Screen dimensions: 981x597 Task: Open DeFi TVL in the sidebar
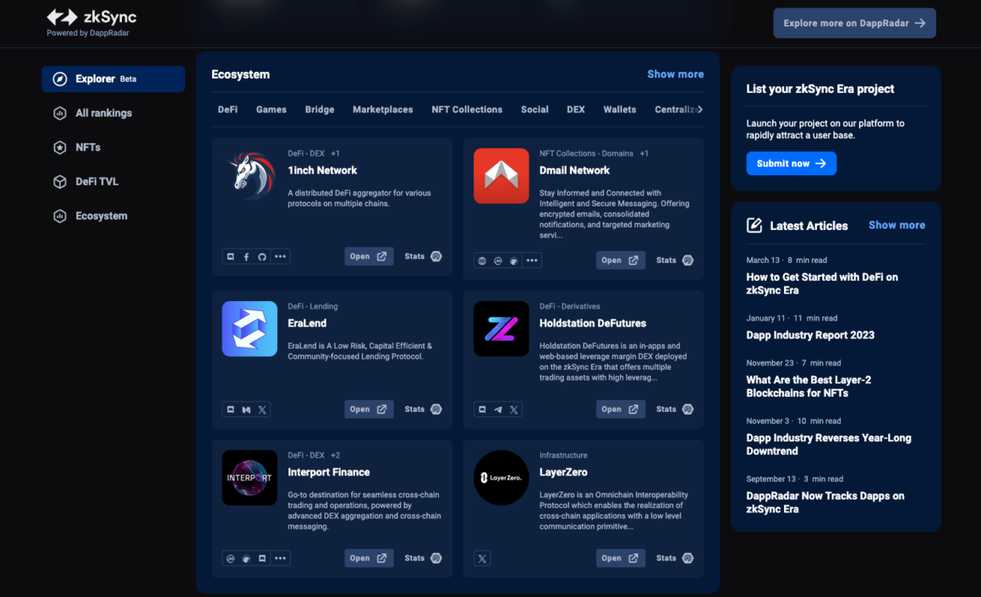(x=96, y=182)
